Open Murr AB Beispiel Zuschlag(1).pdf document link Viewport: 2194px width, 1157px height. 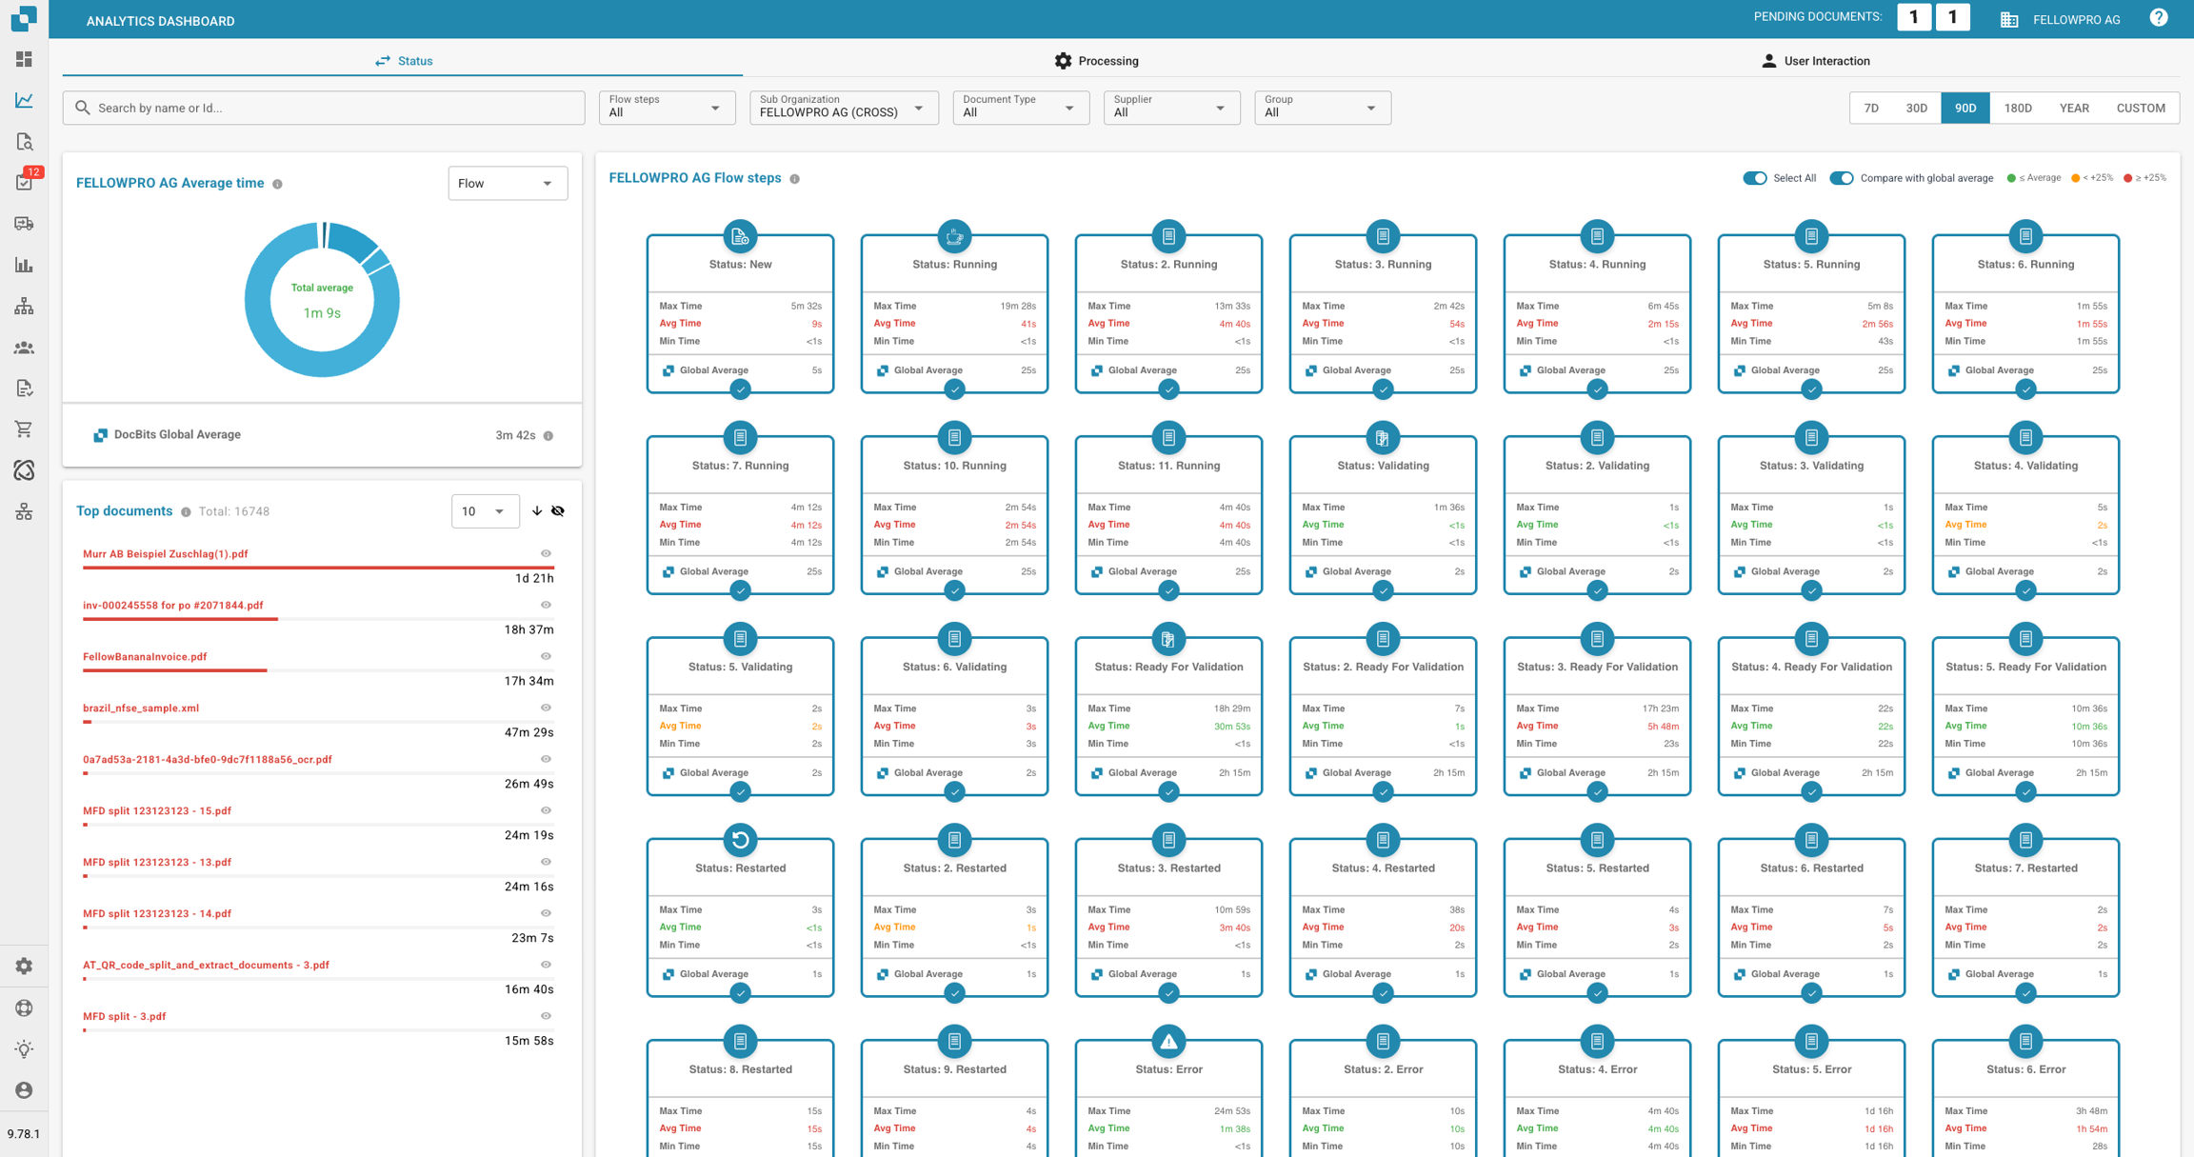(166, 553)
